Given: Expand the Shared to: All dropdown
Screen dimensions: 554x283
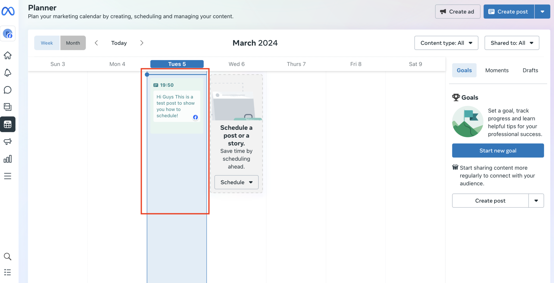Looking at the screenshot, I should (x=512, y=43).
